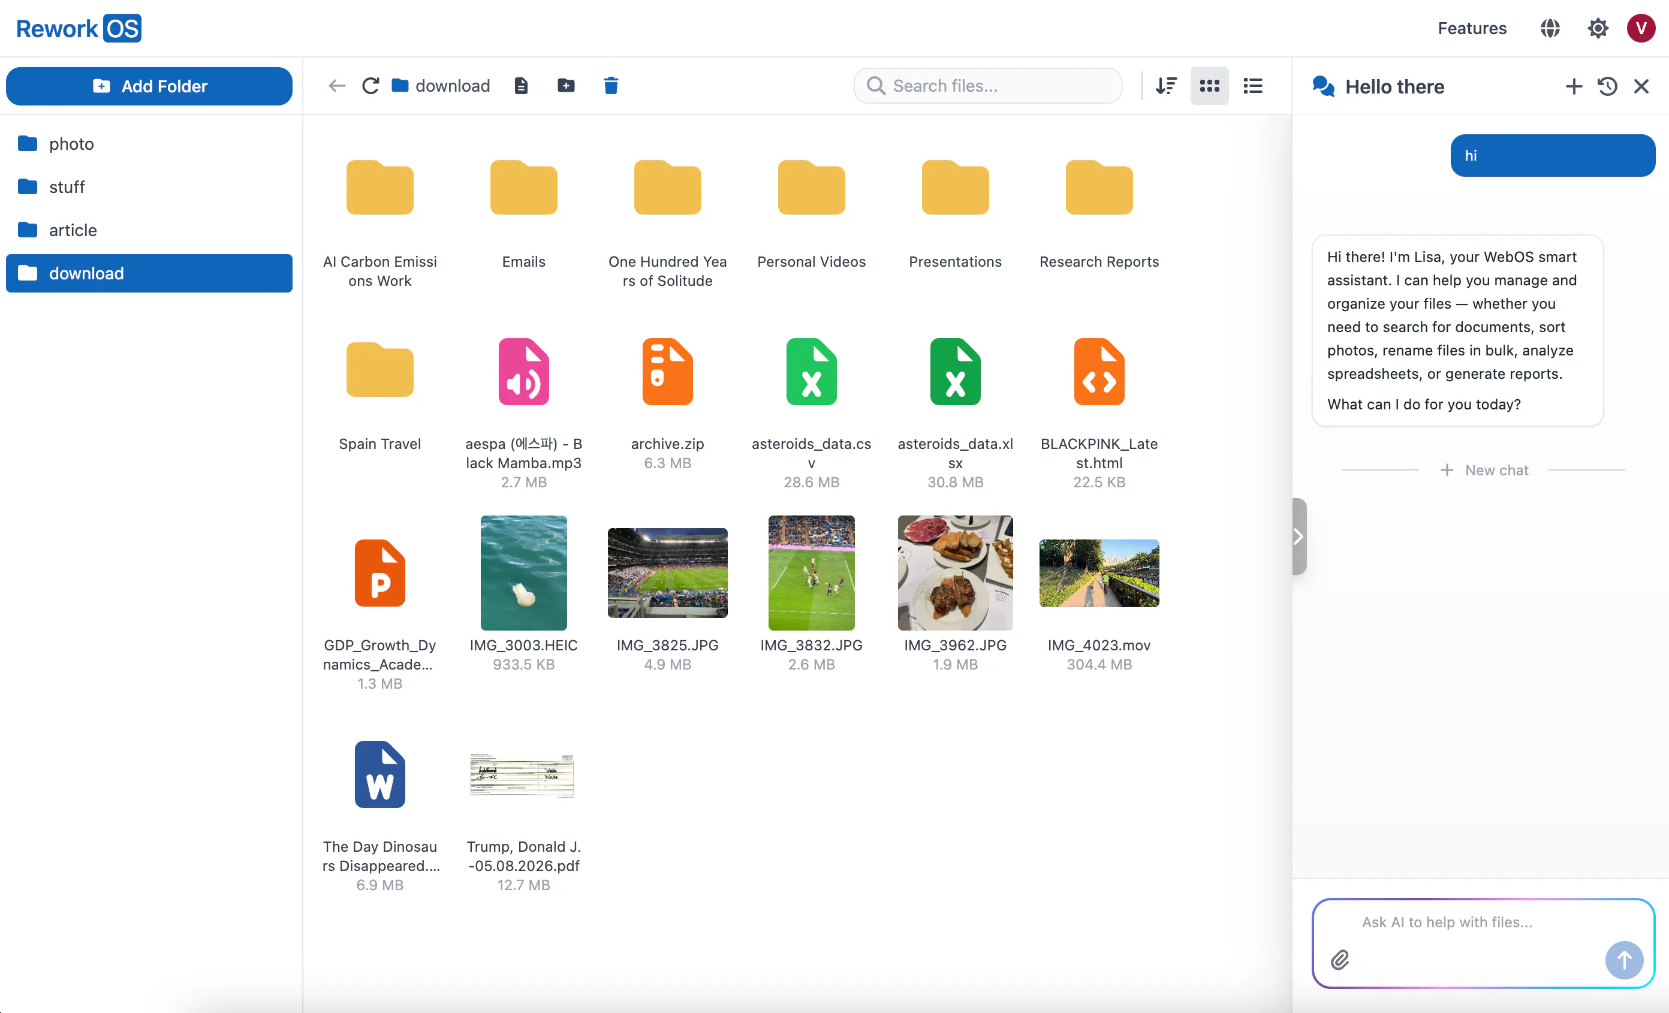Switch to list view

click(1253, 86)
